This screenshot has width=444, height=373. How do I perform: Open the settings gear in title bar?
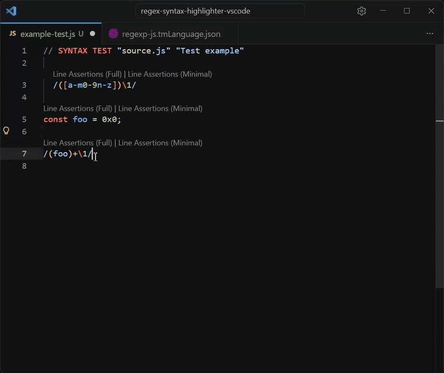(x=362, y=11)
